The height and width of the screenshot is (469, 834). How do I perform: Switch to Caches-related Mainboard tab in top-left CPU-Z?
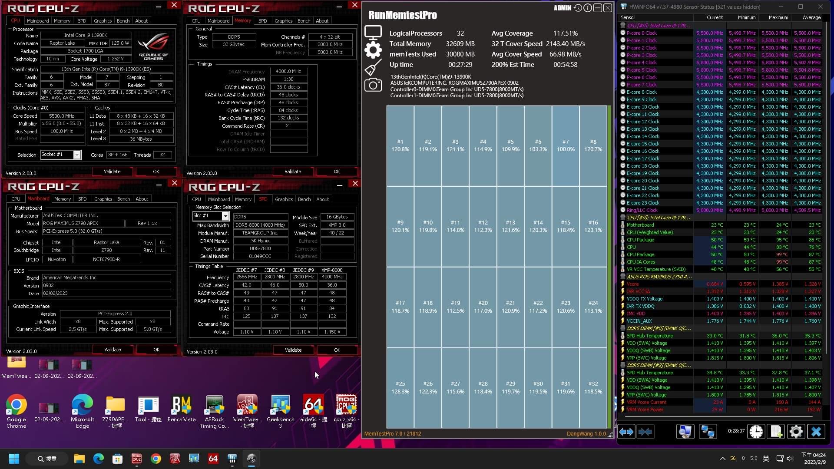(x=38, y=20)
